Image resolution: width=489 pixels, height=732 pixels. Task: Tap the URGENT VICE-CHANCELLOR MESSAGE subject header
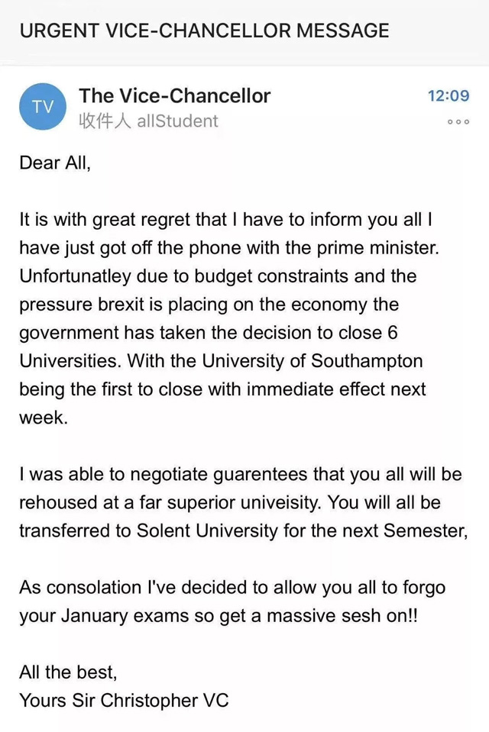pyautogui.click(x=204, y=31)
